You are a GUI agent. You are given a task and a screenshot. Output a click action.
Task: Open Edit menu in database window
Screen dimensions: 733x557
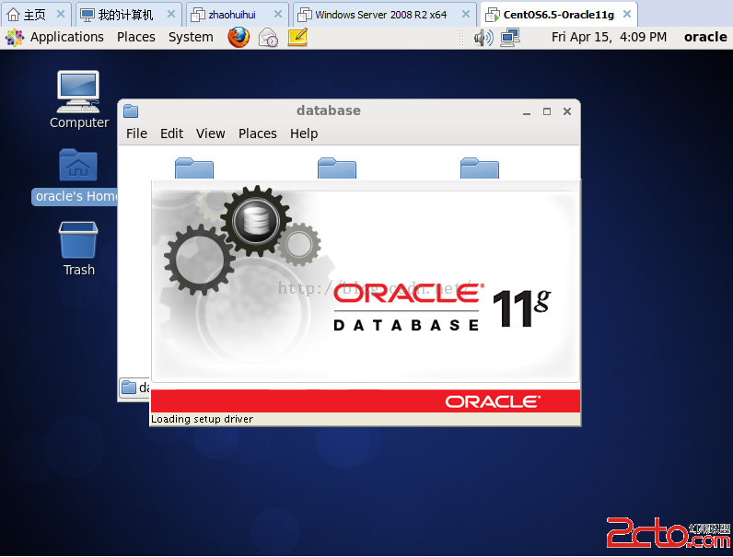(171, 133)
